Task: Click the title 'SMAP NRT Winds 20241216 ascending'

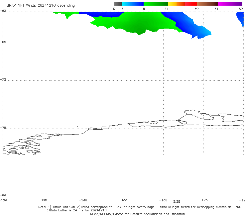Action: click(x=41, y=5)
